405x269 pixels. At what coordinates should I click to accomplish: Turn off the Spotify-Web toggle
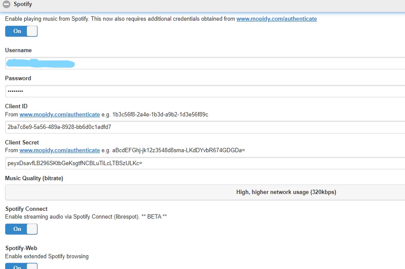(21, 266)
